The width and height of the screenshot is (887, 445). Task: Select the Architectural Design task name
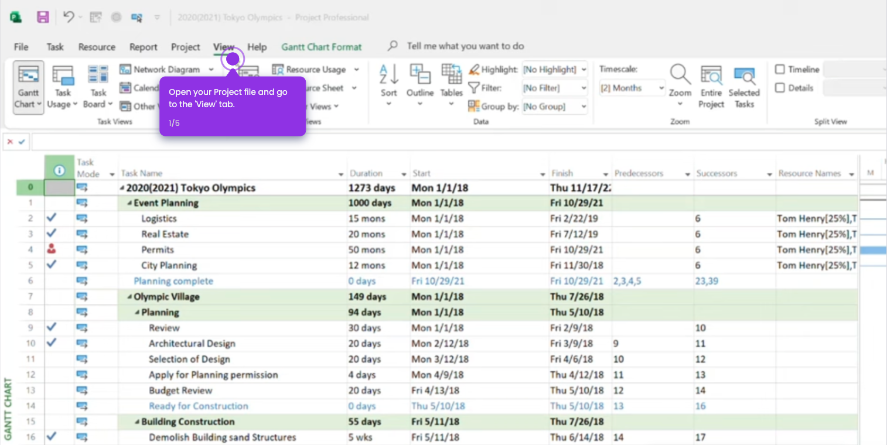point(192,344)
